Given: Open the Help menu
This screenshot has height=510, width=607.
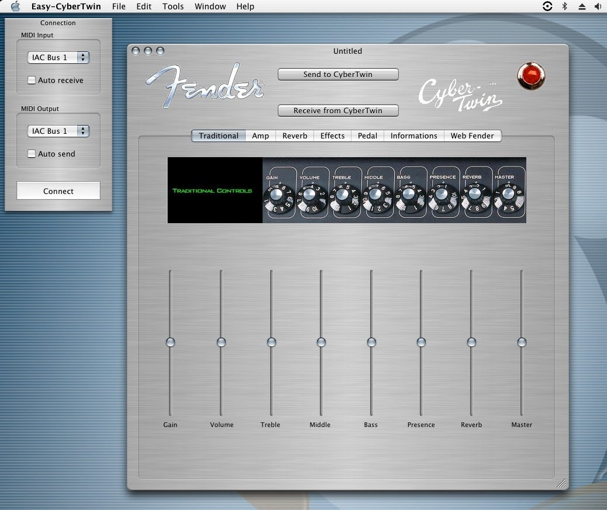Looking at the screenshot, I should click(246, 6).
